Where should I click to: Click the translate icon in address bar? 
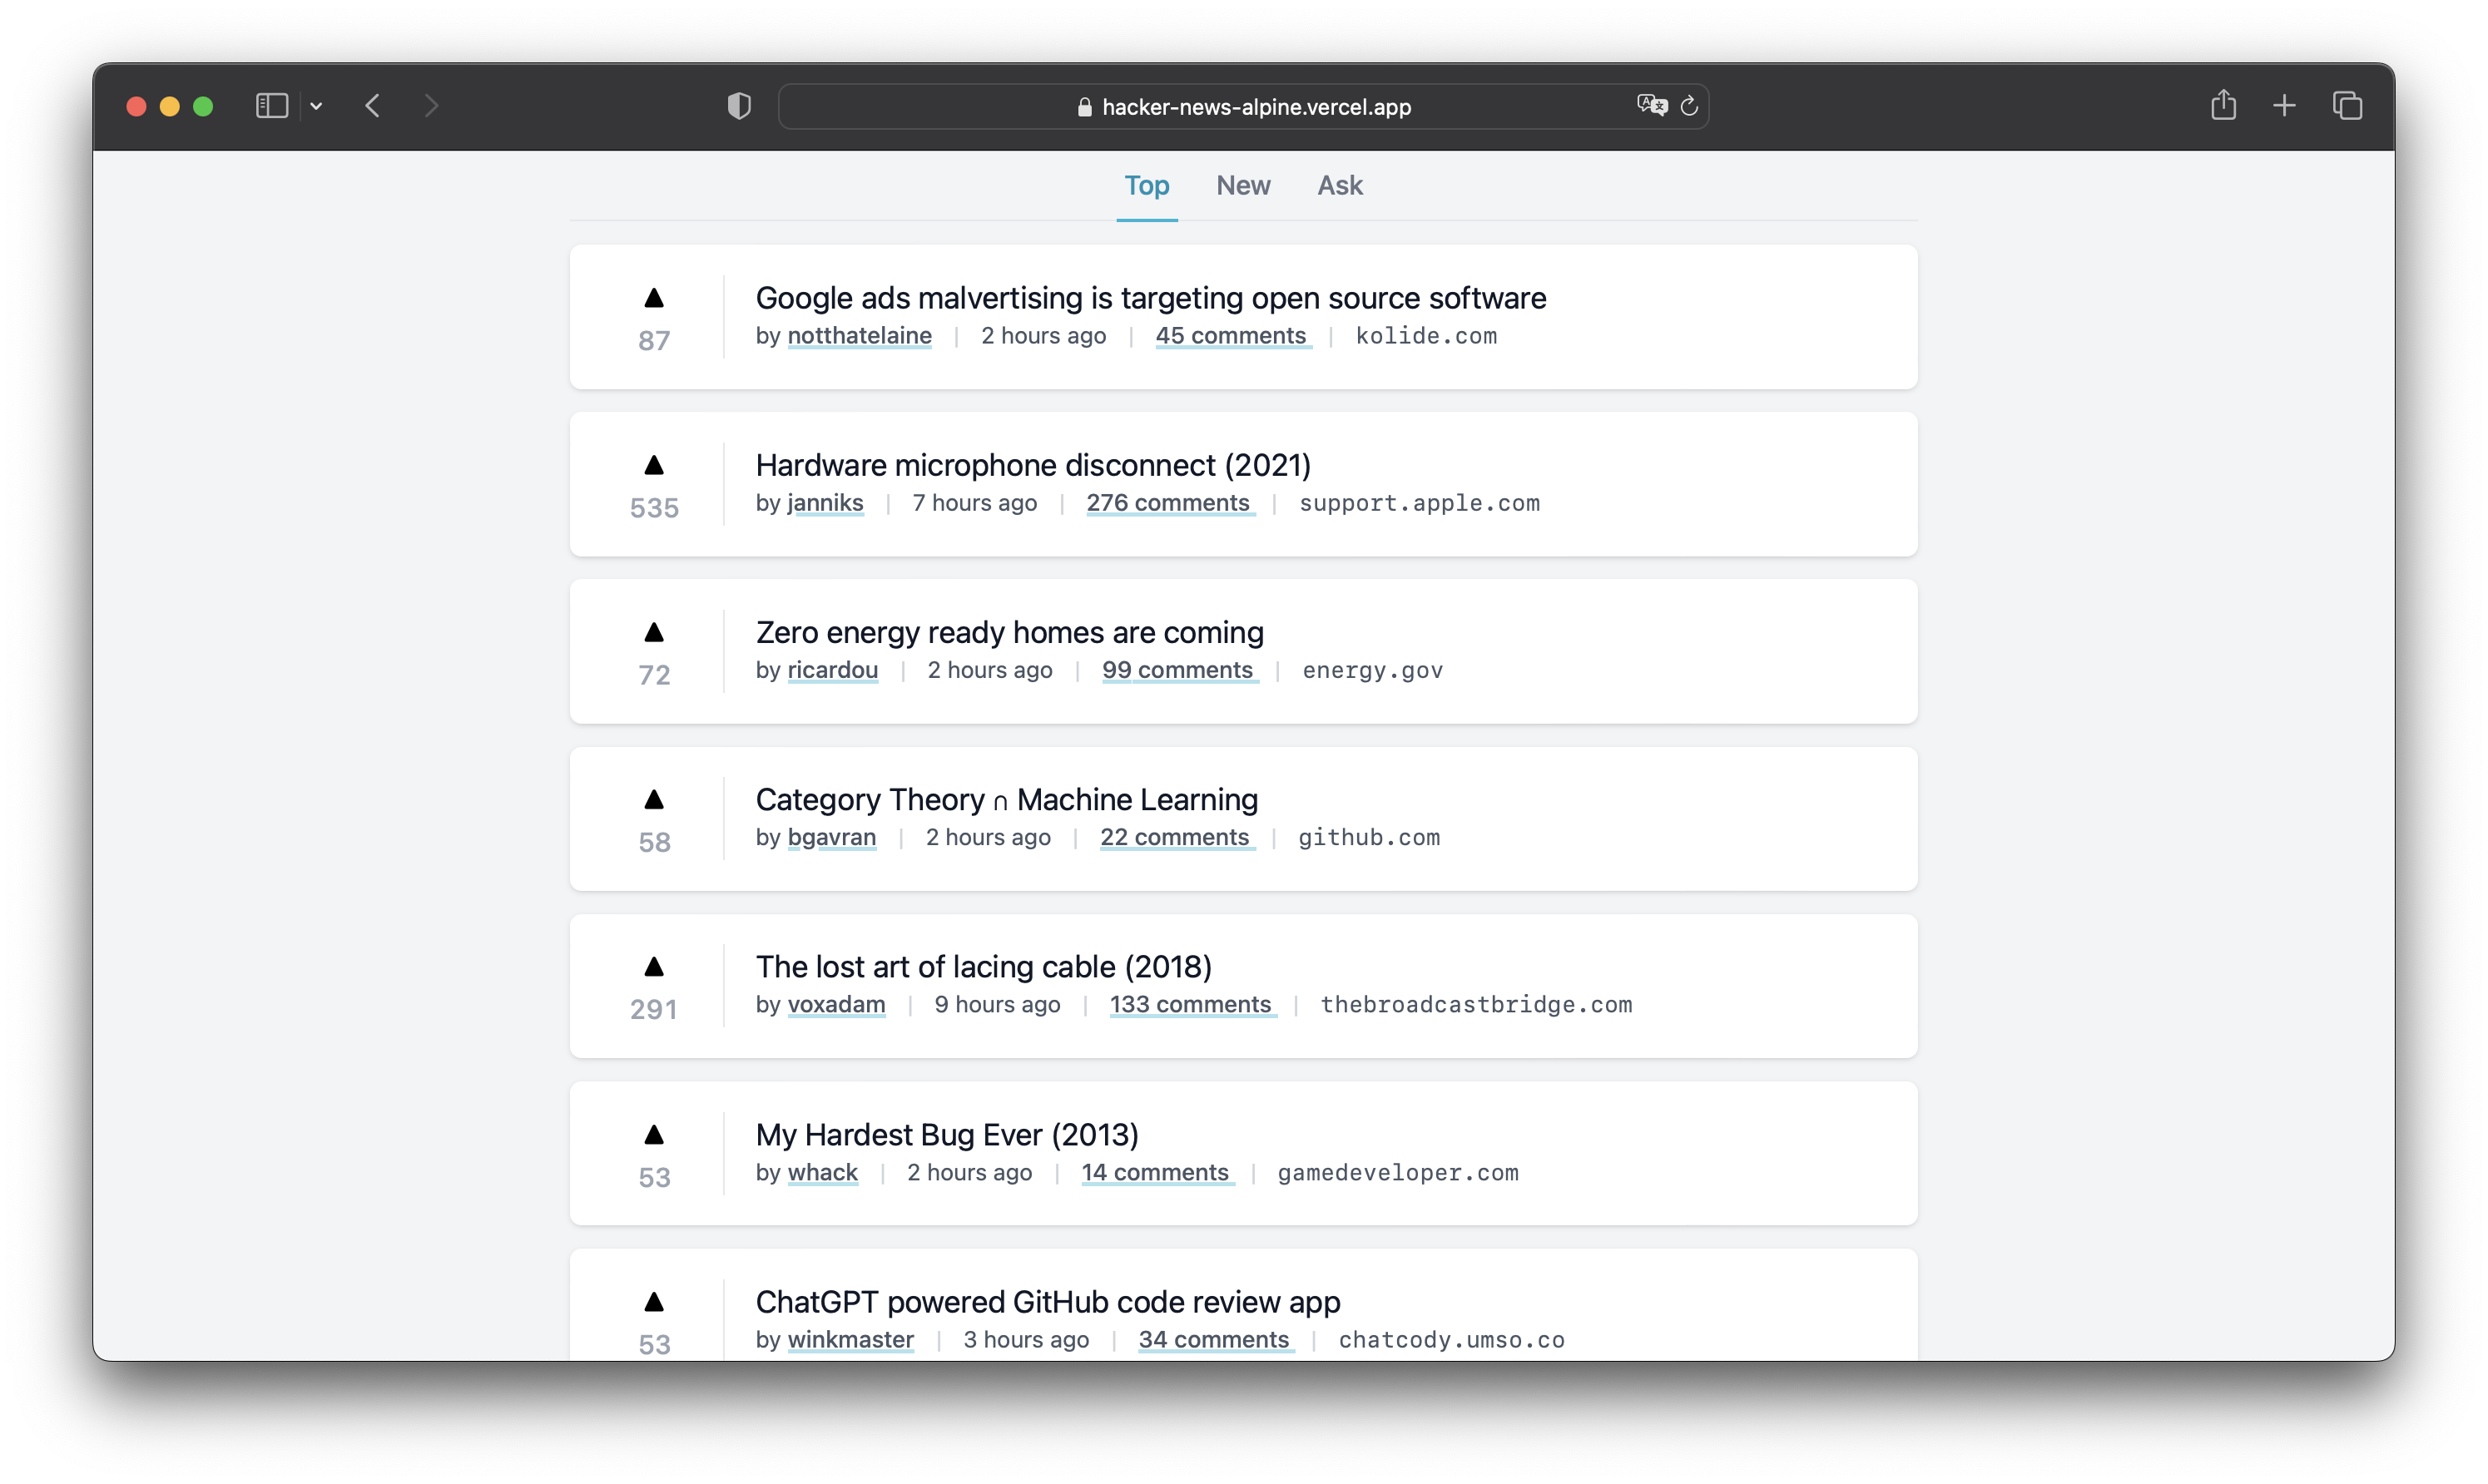pyautogui.click(x=1651, y=105)
